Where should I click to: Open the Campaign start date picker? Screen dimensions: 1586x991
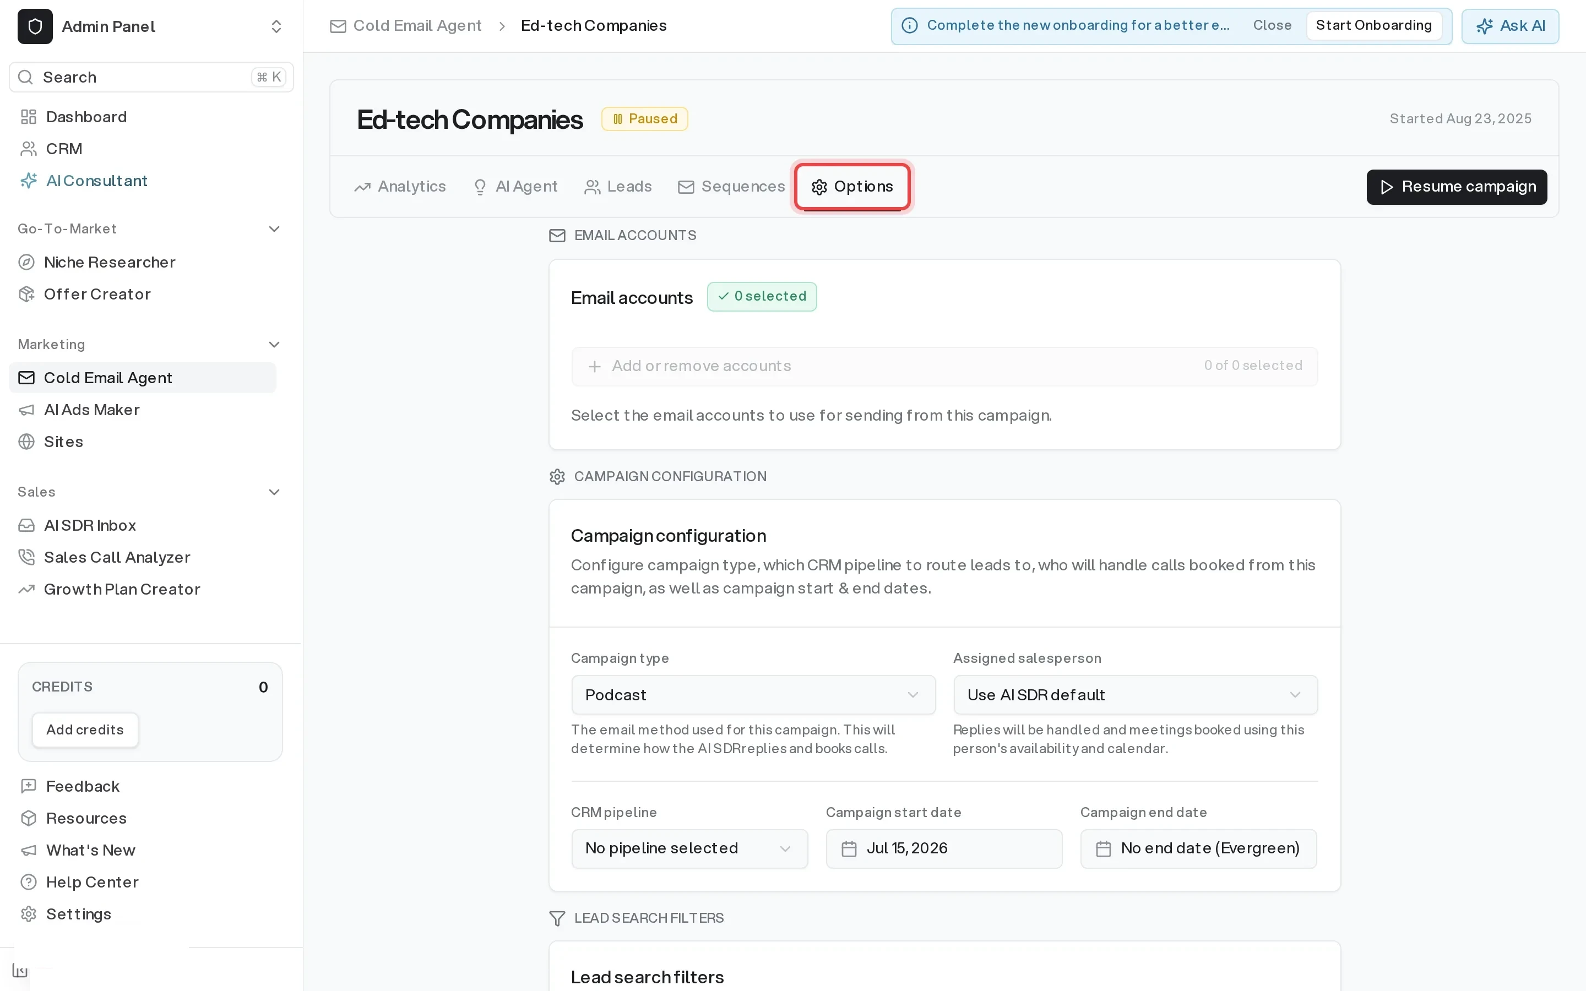click(x=944, y=849)
